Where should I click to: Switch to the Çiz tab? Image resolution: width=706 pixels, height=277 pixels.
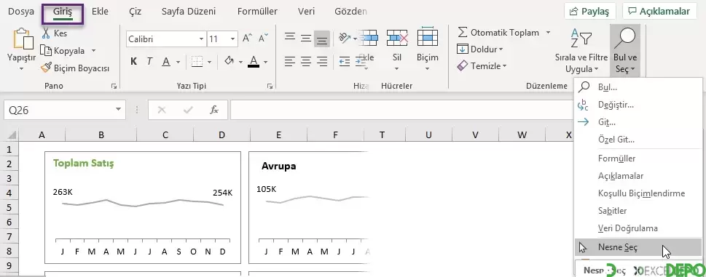click(x=135, y=12)
